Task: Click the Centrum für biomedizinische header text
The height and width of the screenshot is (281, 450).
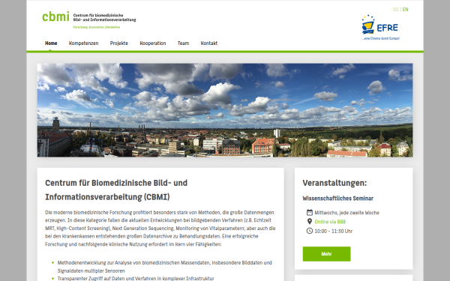Action: tap(104, 17)
